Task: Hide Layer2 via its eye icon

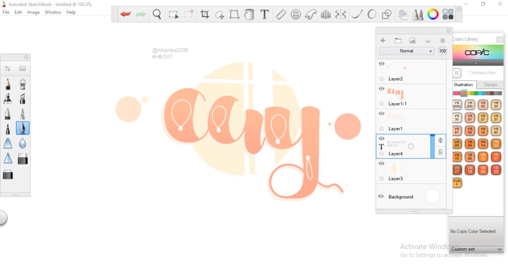Action: (x=381, y=64)
